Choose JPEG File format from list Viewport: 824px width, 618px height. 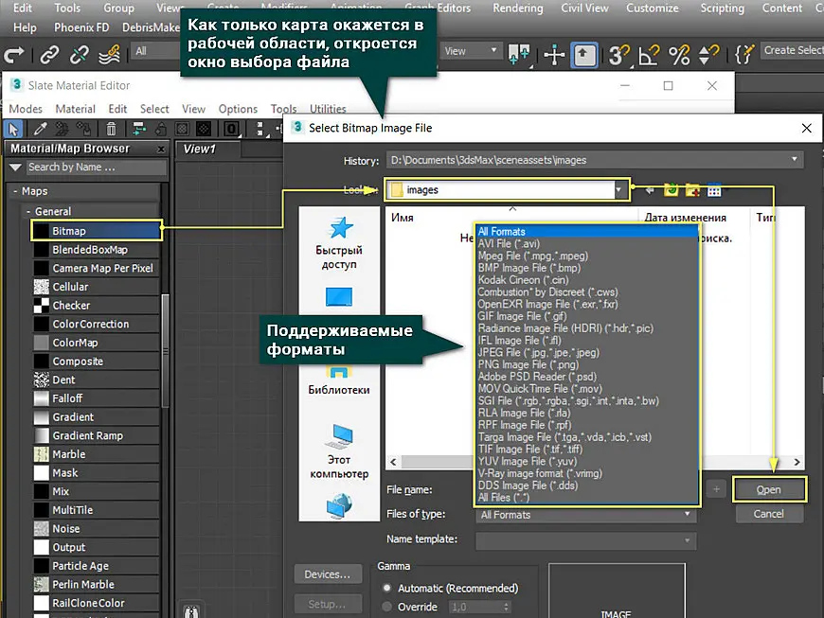coord(538,352)
